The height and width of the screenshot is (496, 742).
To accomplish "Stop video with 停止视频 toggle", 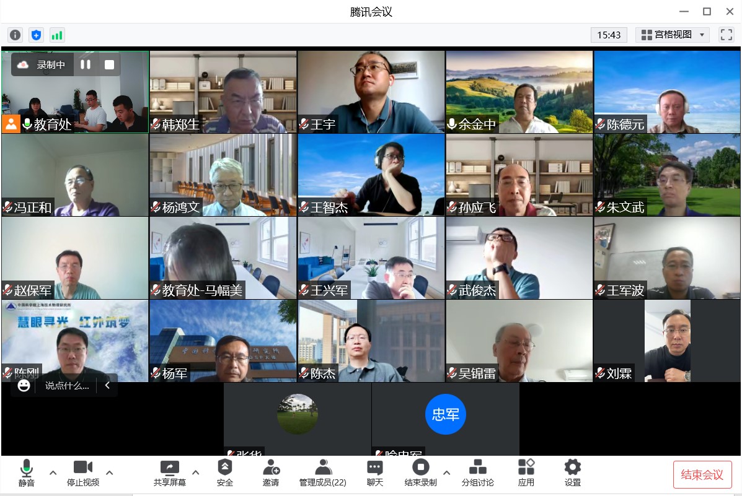I will click(83, 473).
